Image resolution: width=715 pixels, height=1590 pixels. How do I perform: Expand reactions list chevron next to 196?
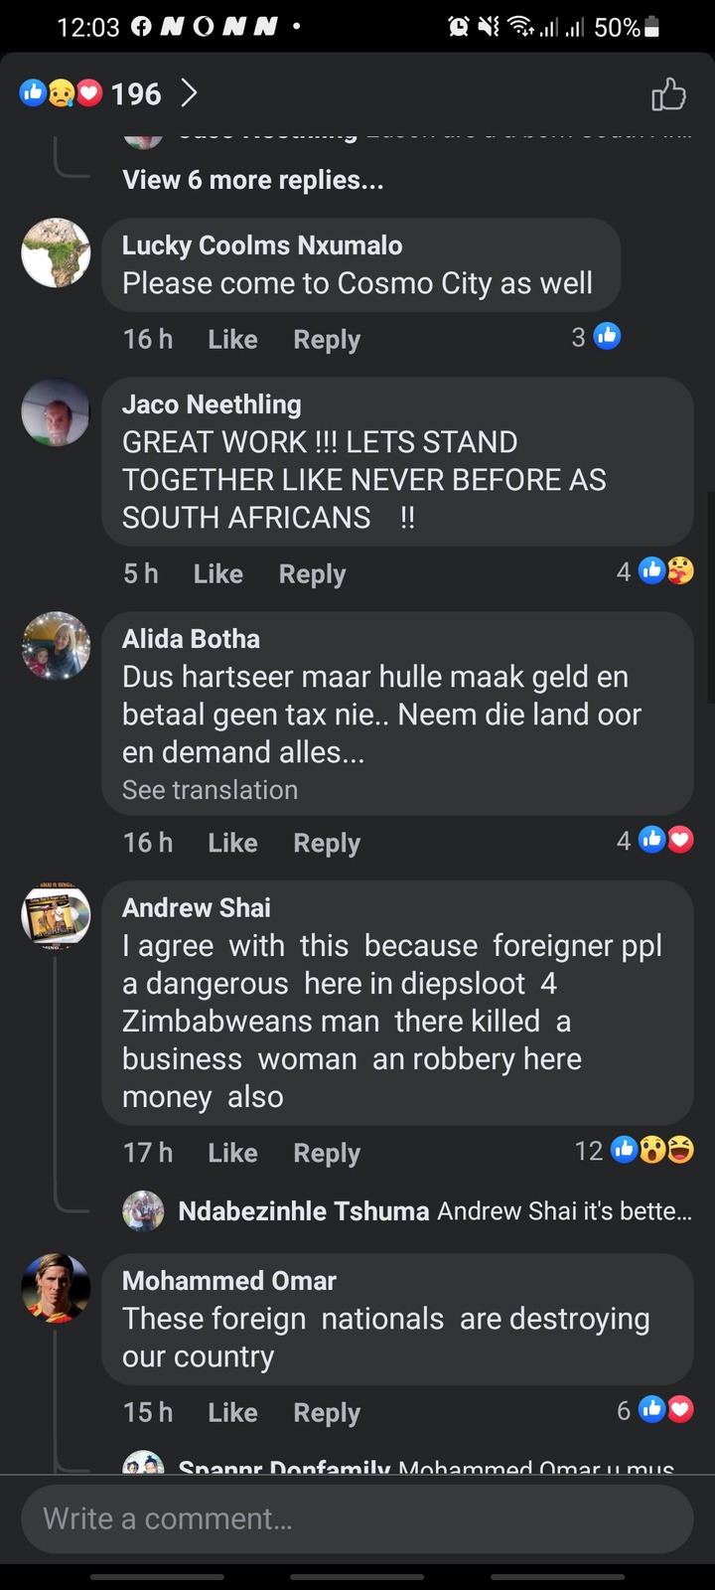189,93
